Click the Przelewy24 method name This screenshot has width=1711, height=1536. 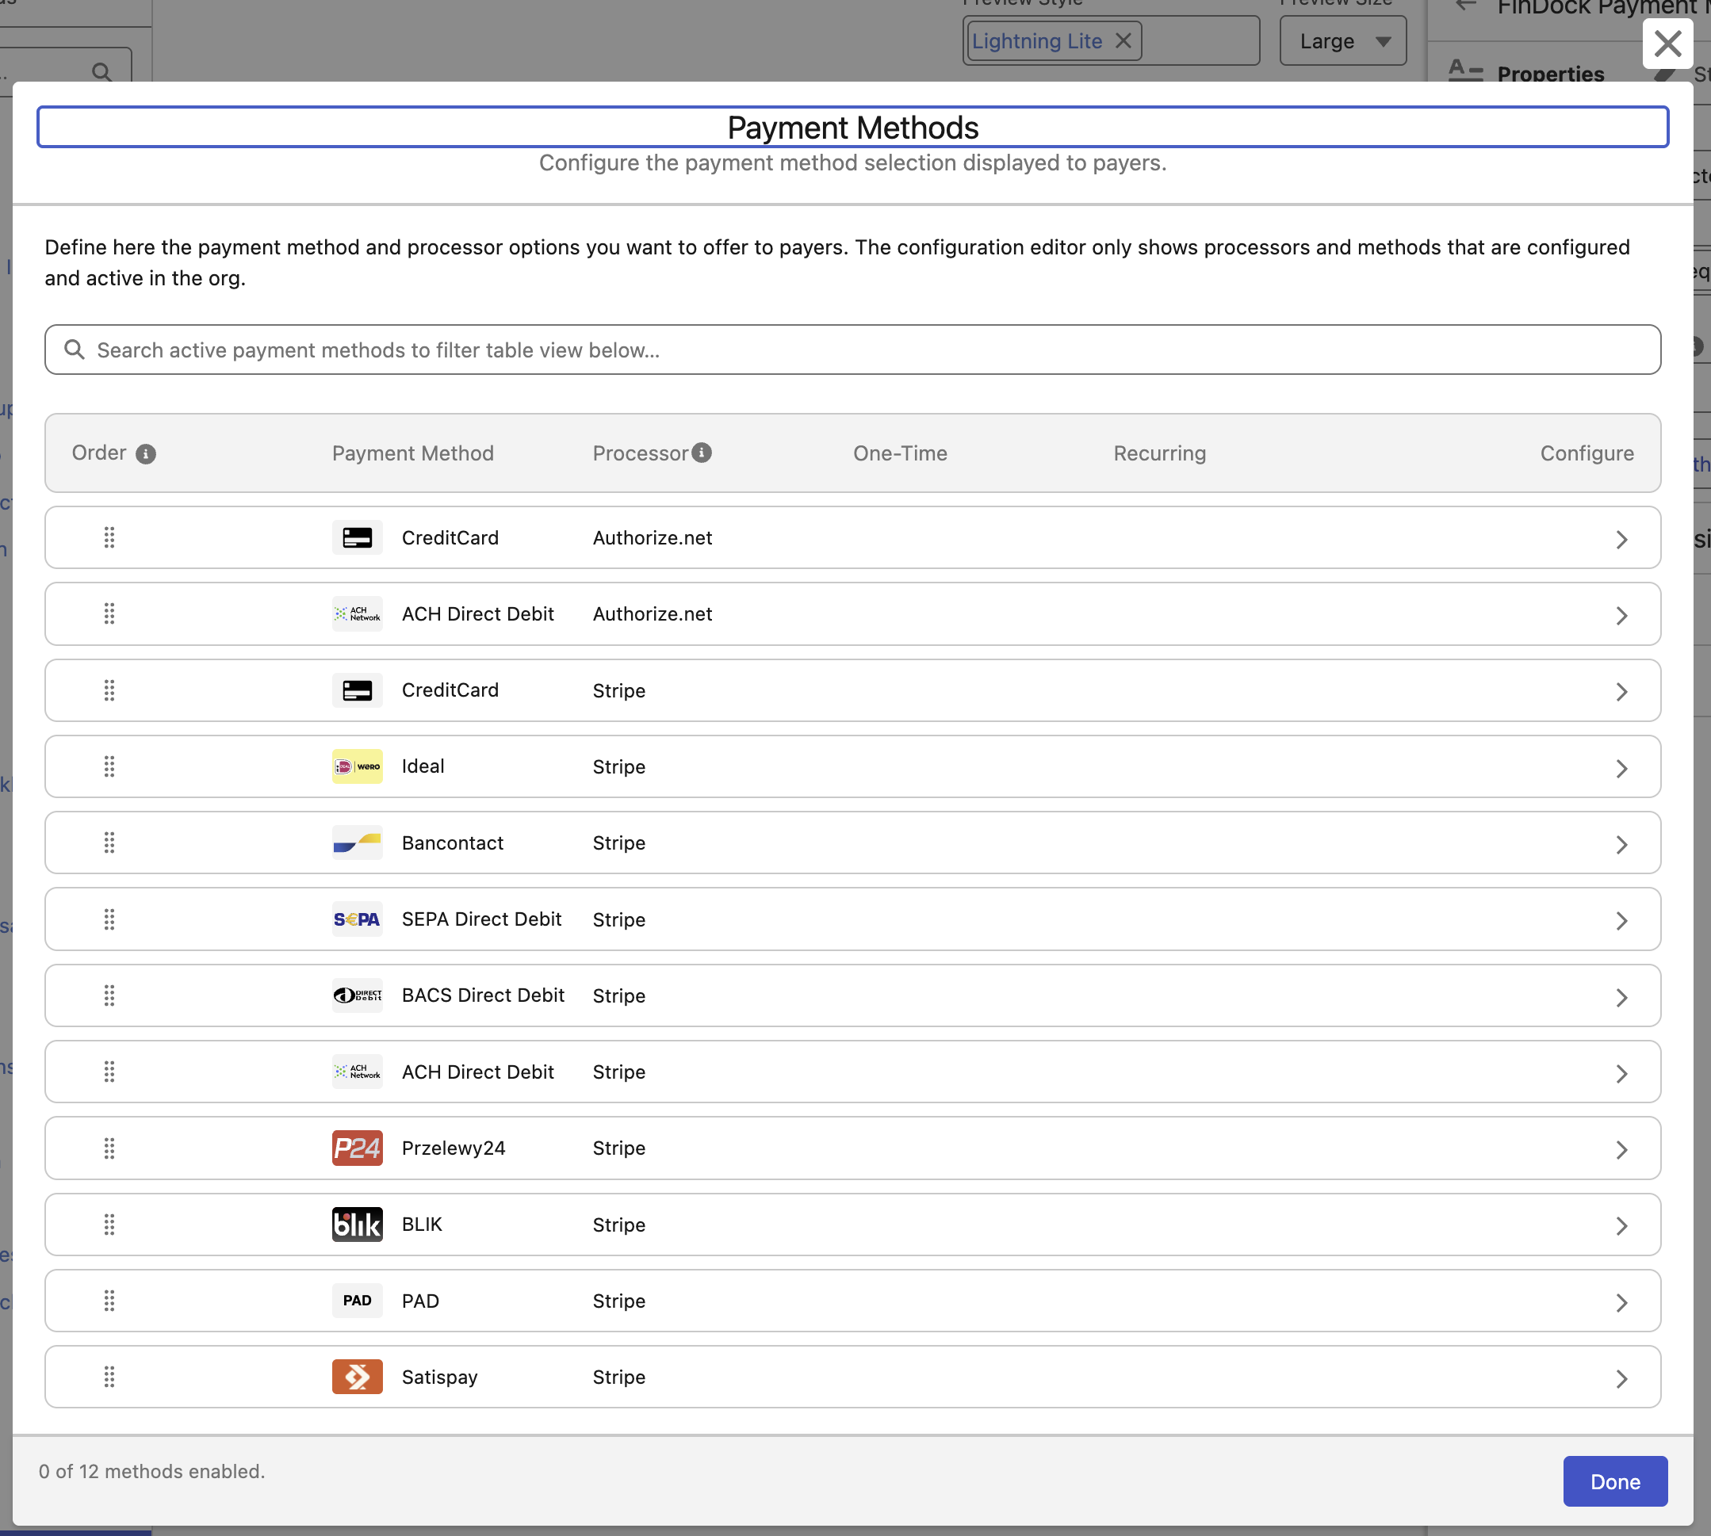[x=454, y=1148]
